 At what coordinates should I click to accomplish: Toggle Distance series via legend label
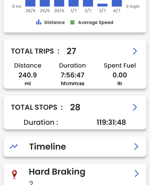pyautogui.click(x=55, y=23)
